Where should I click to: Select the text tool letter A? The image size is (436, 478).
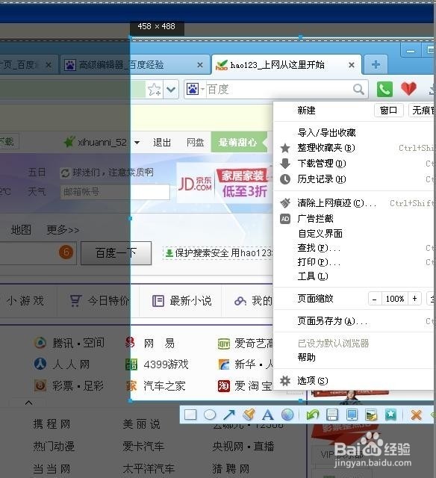click(268, 415)
